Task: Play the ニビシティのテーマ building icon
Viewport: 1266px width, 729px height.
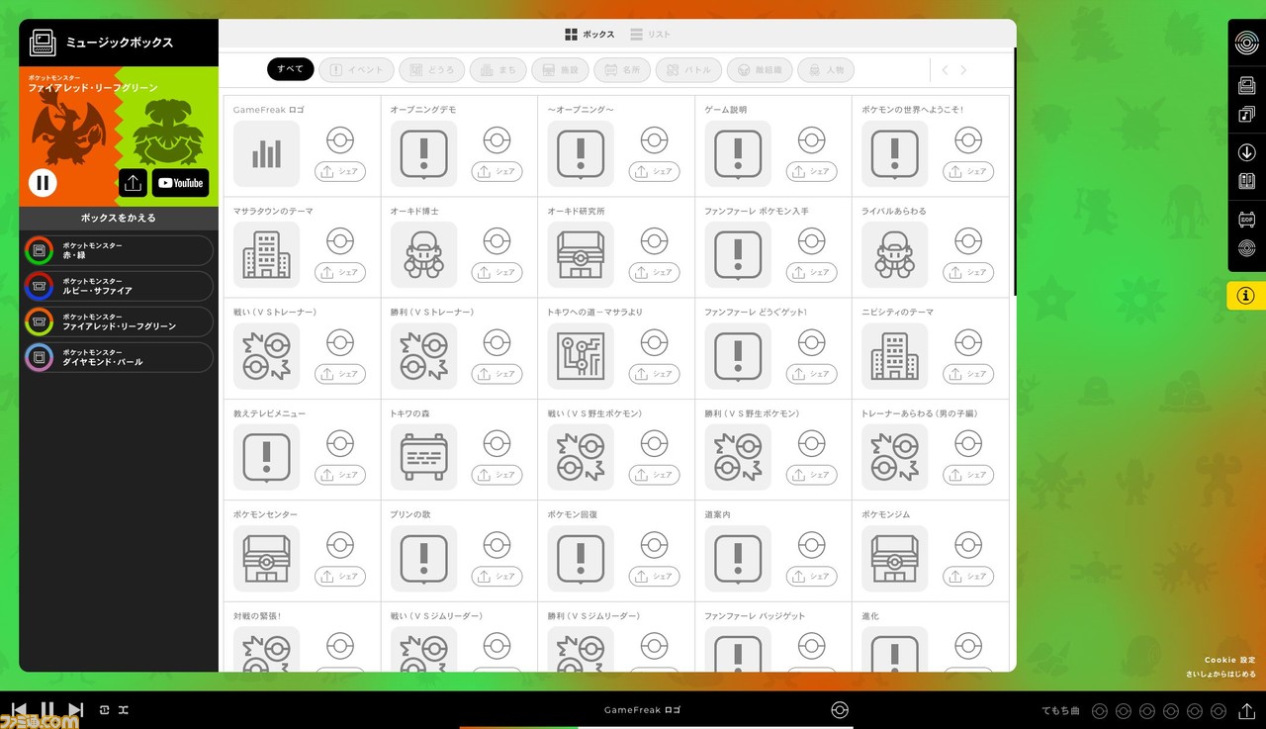Action: click(x=895, y=356)
